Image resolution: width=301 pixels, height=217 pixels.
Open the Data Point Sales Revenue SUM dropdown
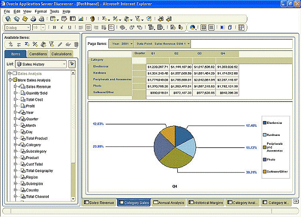tap(188, 44)
